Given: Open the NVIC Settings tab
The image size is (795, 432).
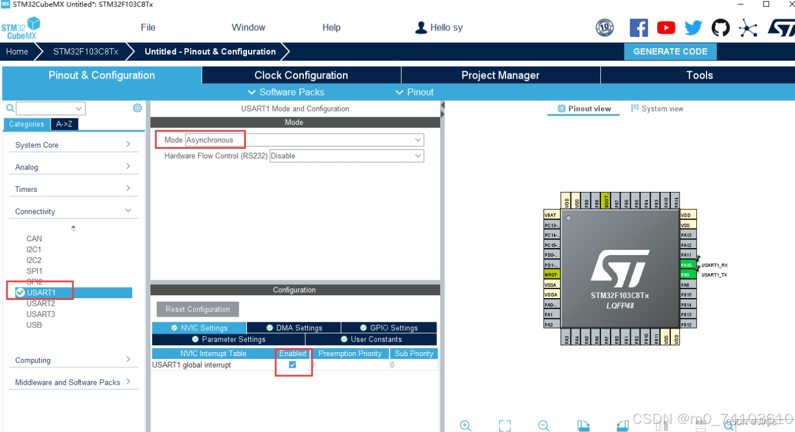Looking at the screenshot, I should point(199,327).
